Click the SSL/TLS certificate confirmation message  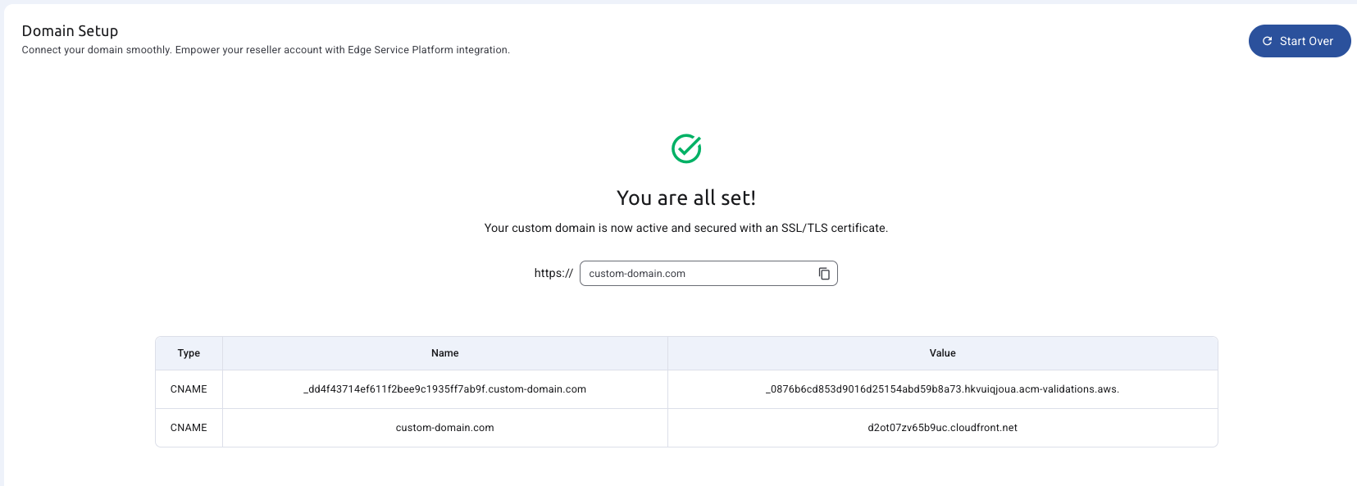coord(686,228)
